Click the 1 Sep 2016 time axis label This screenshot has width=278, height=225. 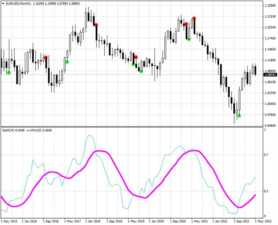point(51,221)
